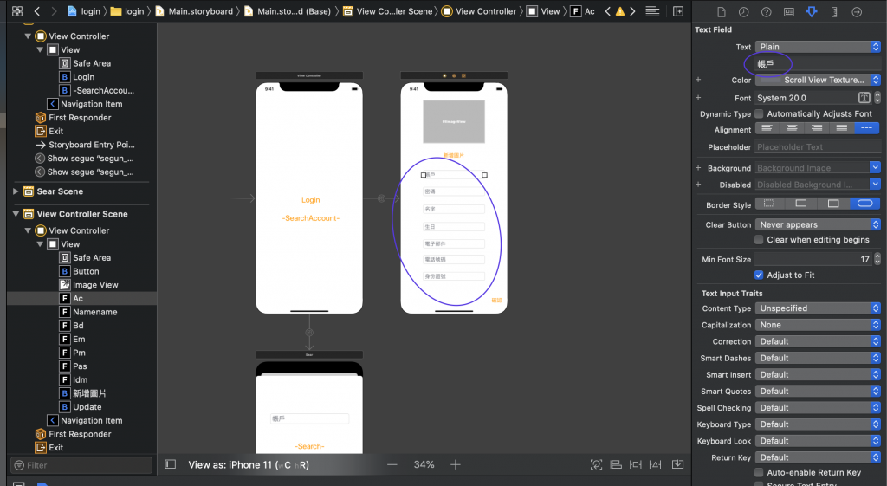Zoom in the storyboard canvas
The height and width of the screenshot is (486, 887).
pyautogui.click(x=456, y=464)
